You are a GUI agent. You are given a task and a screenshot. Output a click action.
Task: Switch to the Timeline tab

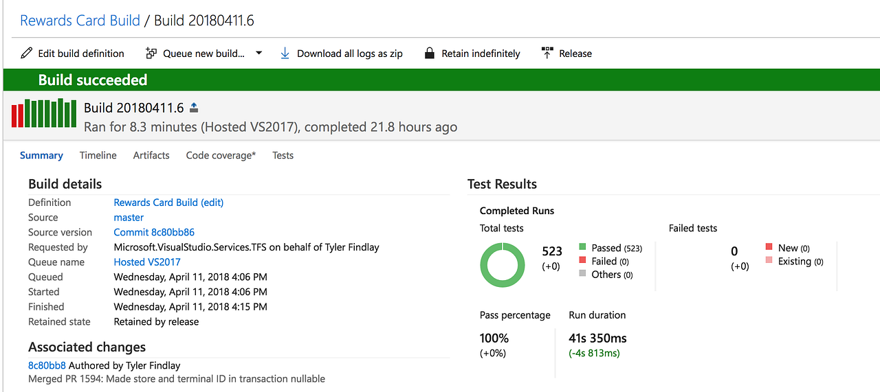pyautogui.click(x=98, y=156)
